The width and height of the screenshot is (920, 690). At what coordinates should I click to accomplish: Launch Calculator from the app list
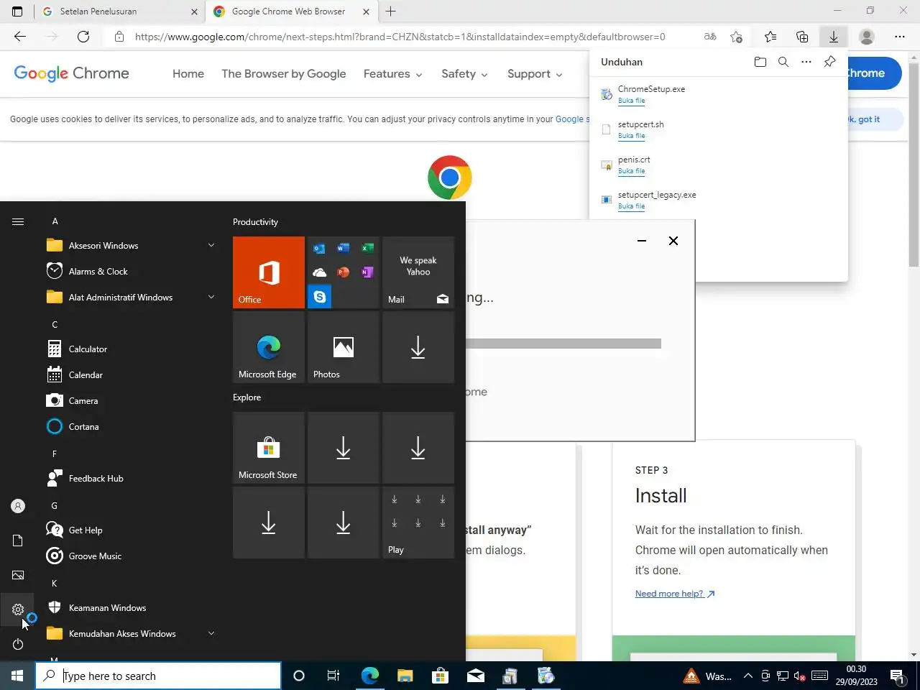pyautogui.click(x=129, y=349)
